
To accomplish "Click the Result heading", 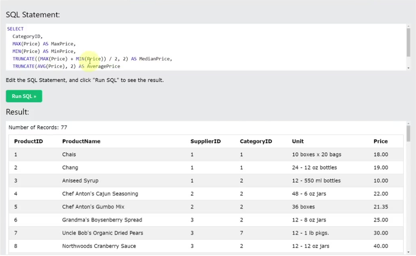I will pos(17,112).
